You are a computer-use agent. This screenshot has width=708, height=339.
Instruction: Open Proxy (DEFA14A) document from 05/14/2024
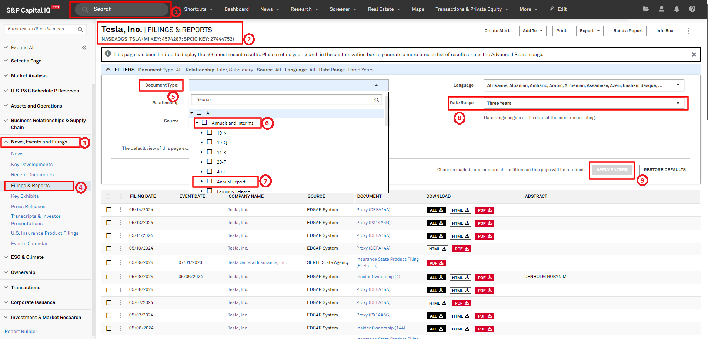(373, 210)
